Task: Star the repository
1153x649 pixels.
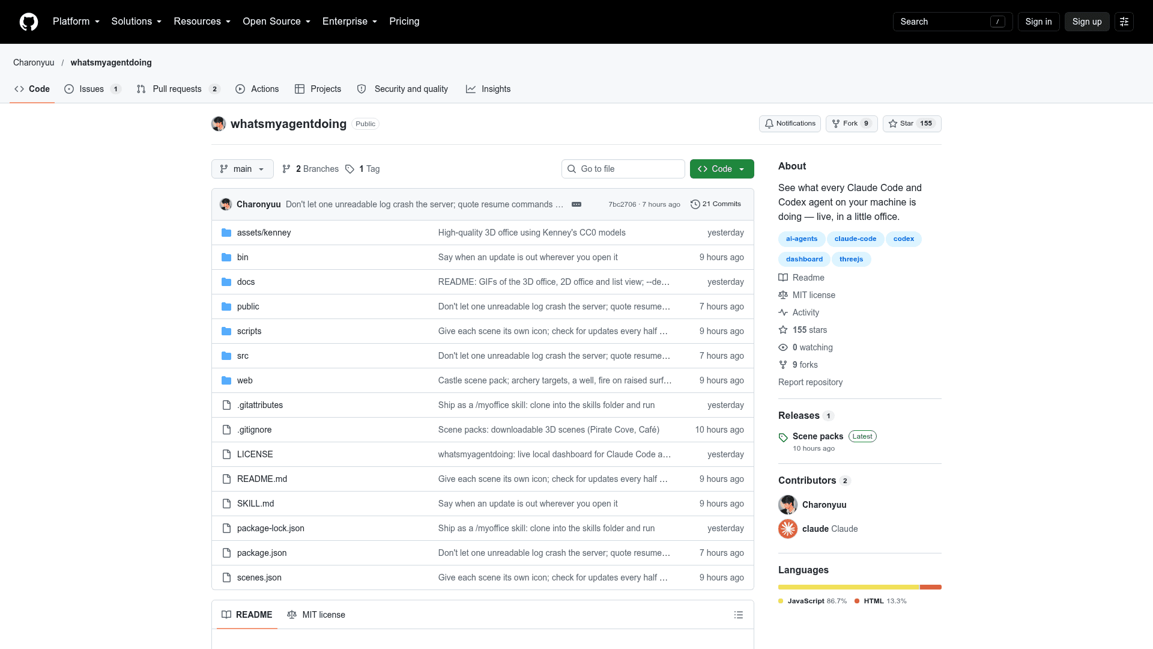Action: tap(912, 124)
